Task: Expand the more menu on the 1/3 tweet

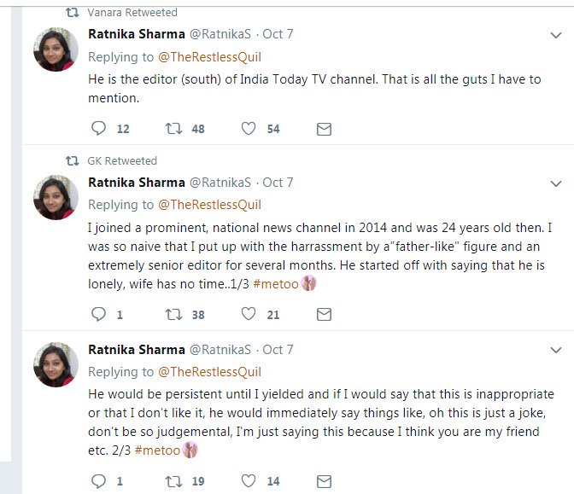Action: pos(555,183)
